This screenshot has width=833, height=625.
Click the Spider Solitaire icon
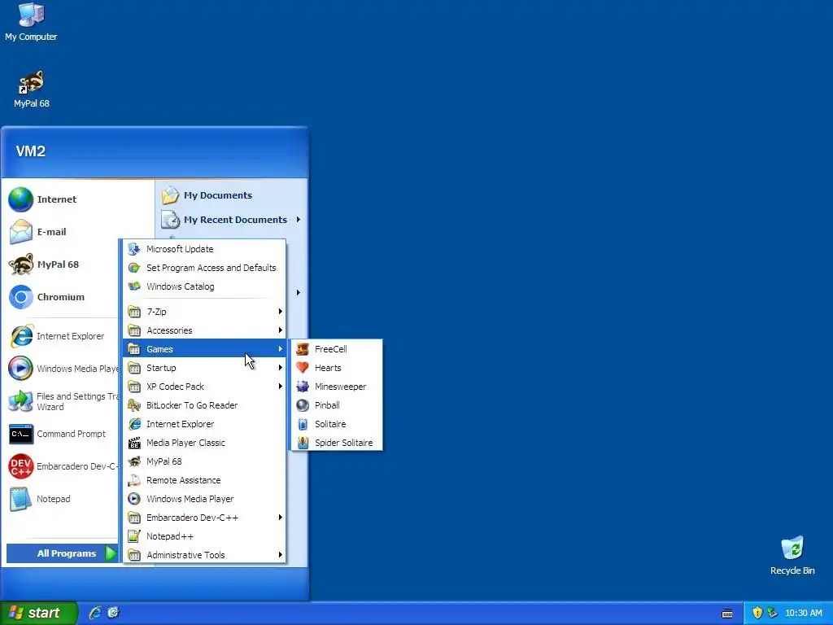click(303, 443)
